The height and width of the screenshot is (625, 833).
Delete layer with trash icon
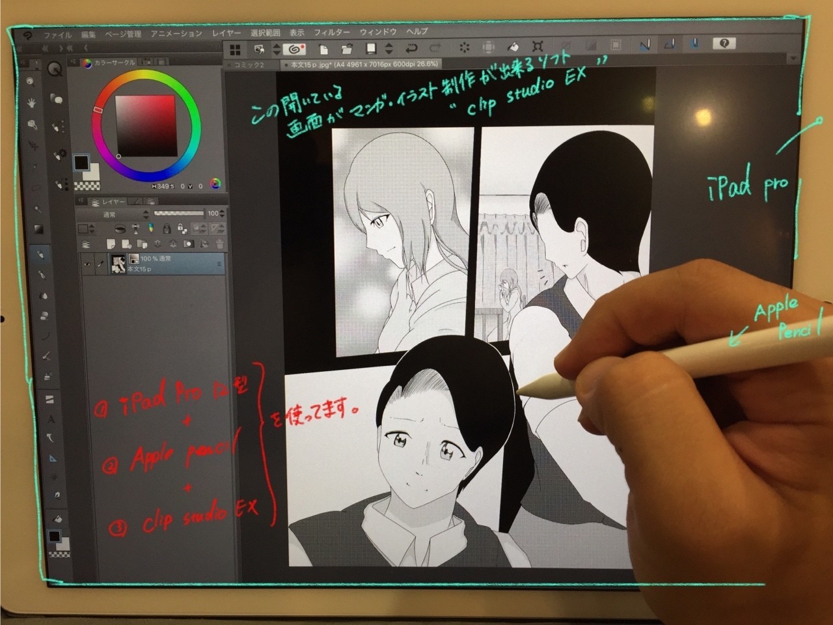click(220, 243)
